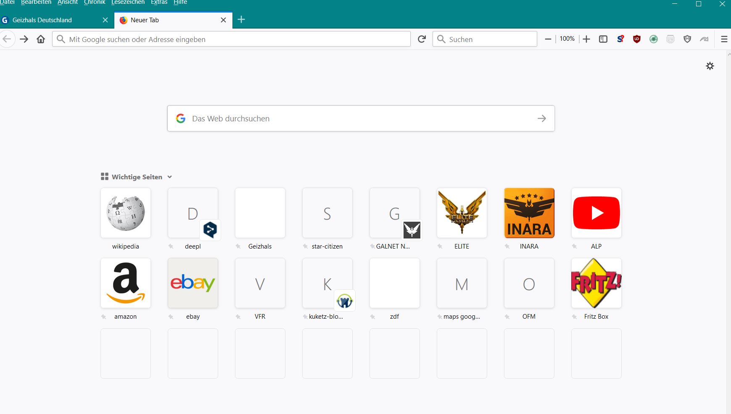Viewport: 731px width, 414px height.
Task: Open a new tab with plus button
Action: click(241, 19)
